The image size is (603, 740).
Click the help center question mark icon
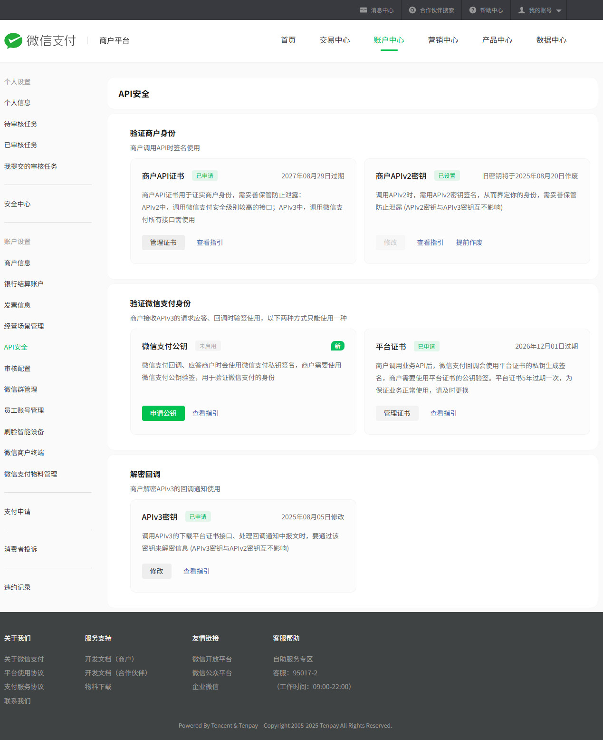click(x=473, y=10)
